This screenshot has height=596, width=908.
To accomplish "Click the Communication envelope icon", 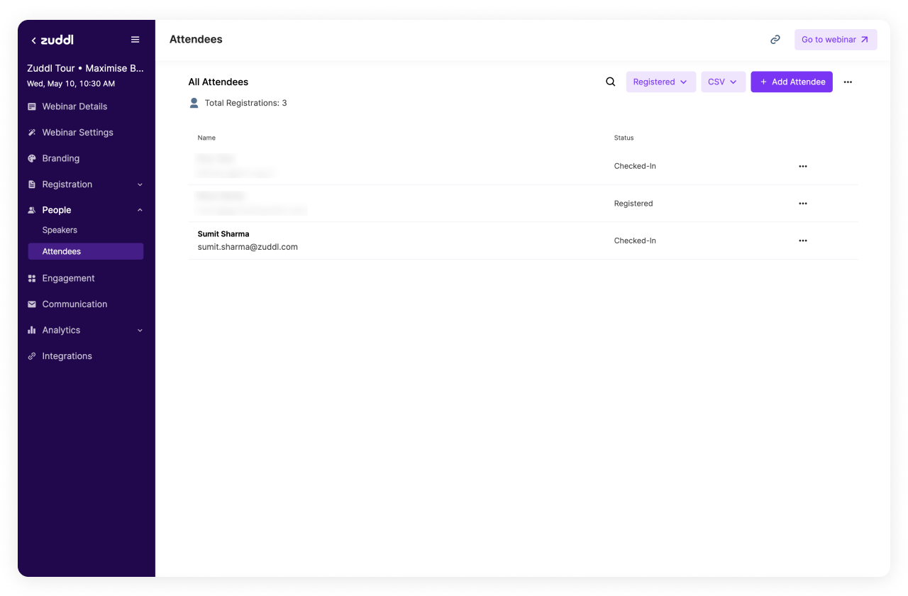I will pos(32,304).
